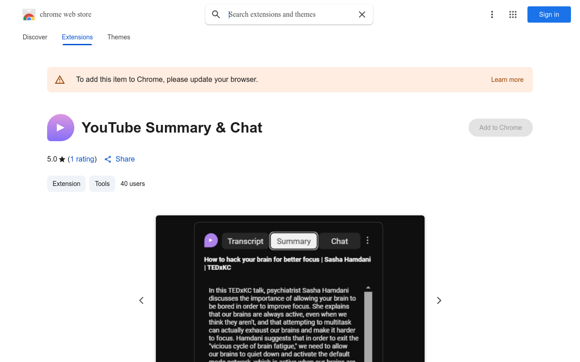Click the browser update notice text
The height and width of the screenshot is (362, 580).
click(167, 80)
